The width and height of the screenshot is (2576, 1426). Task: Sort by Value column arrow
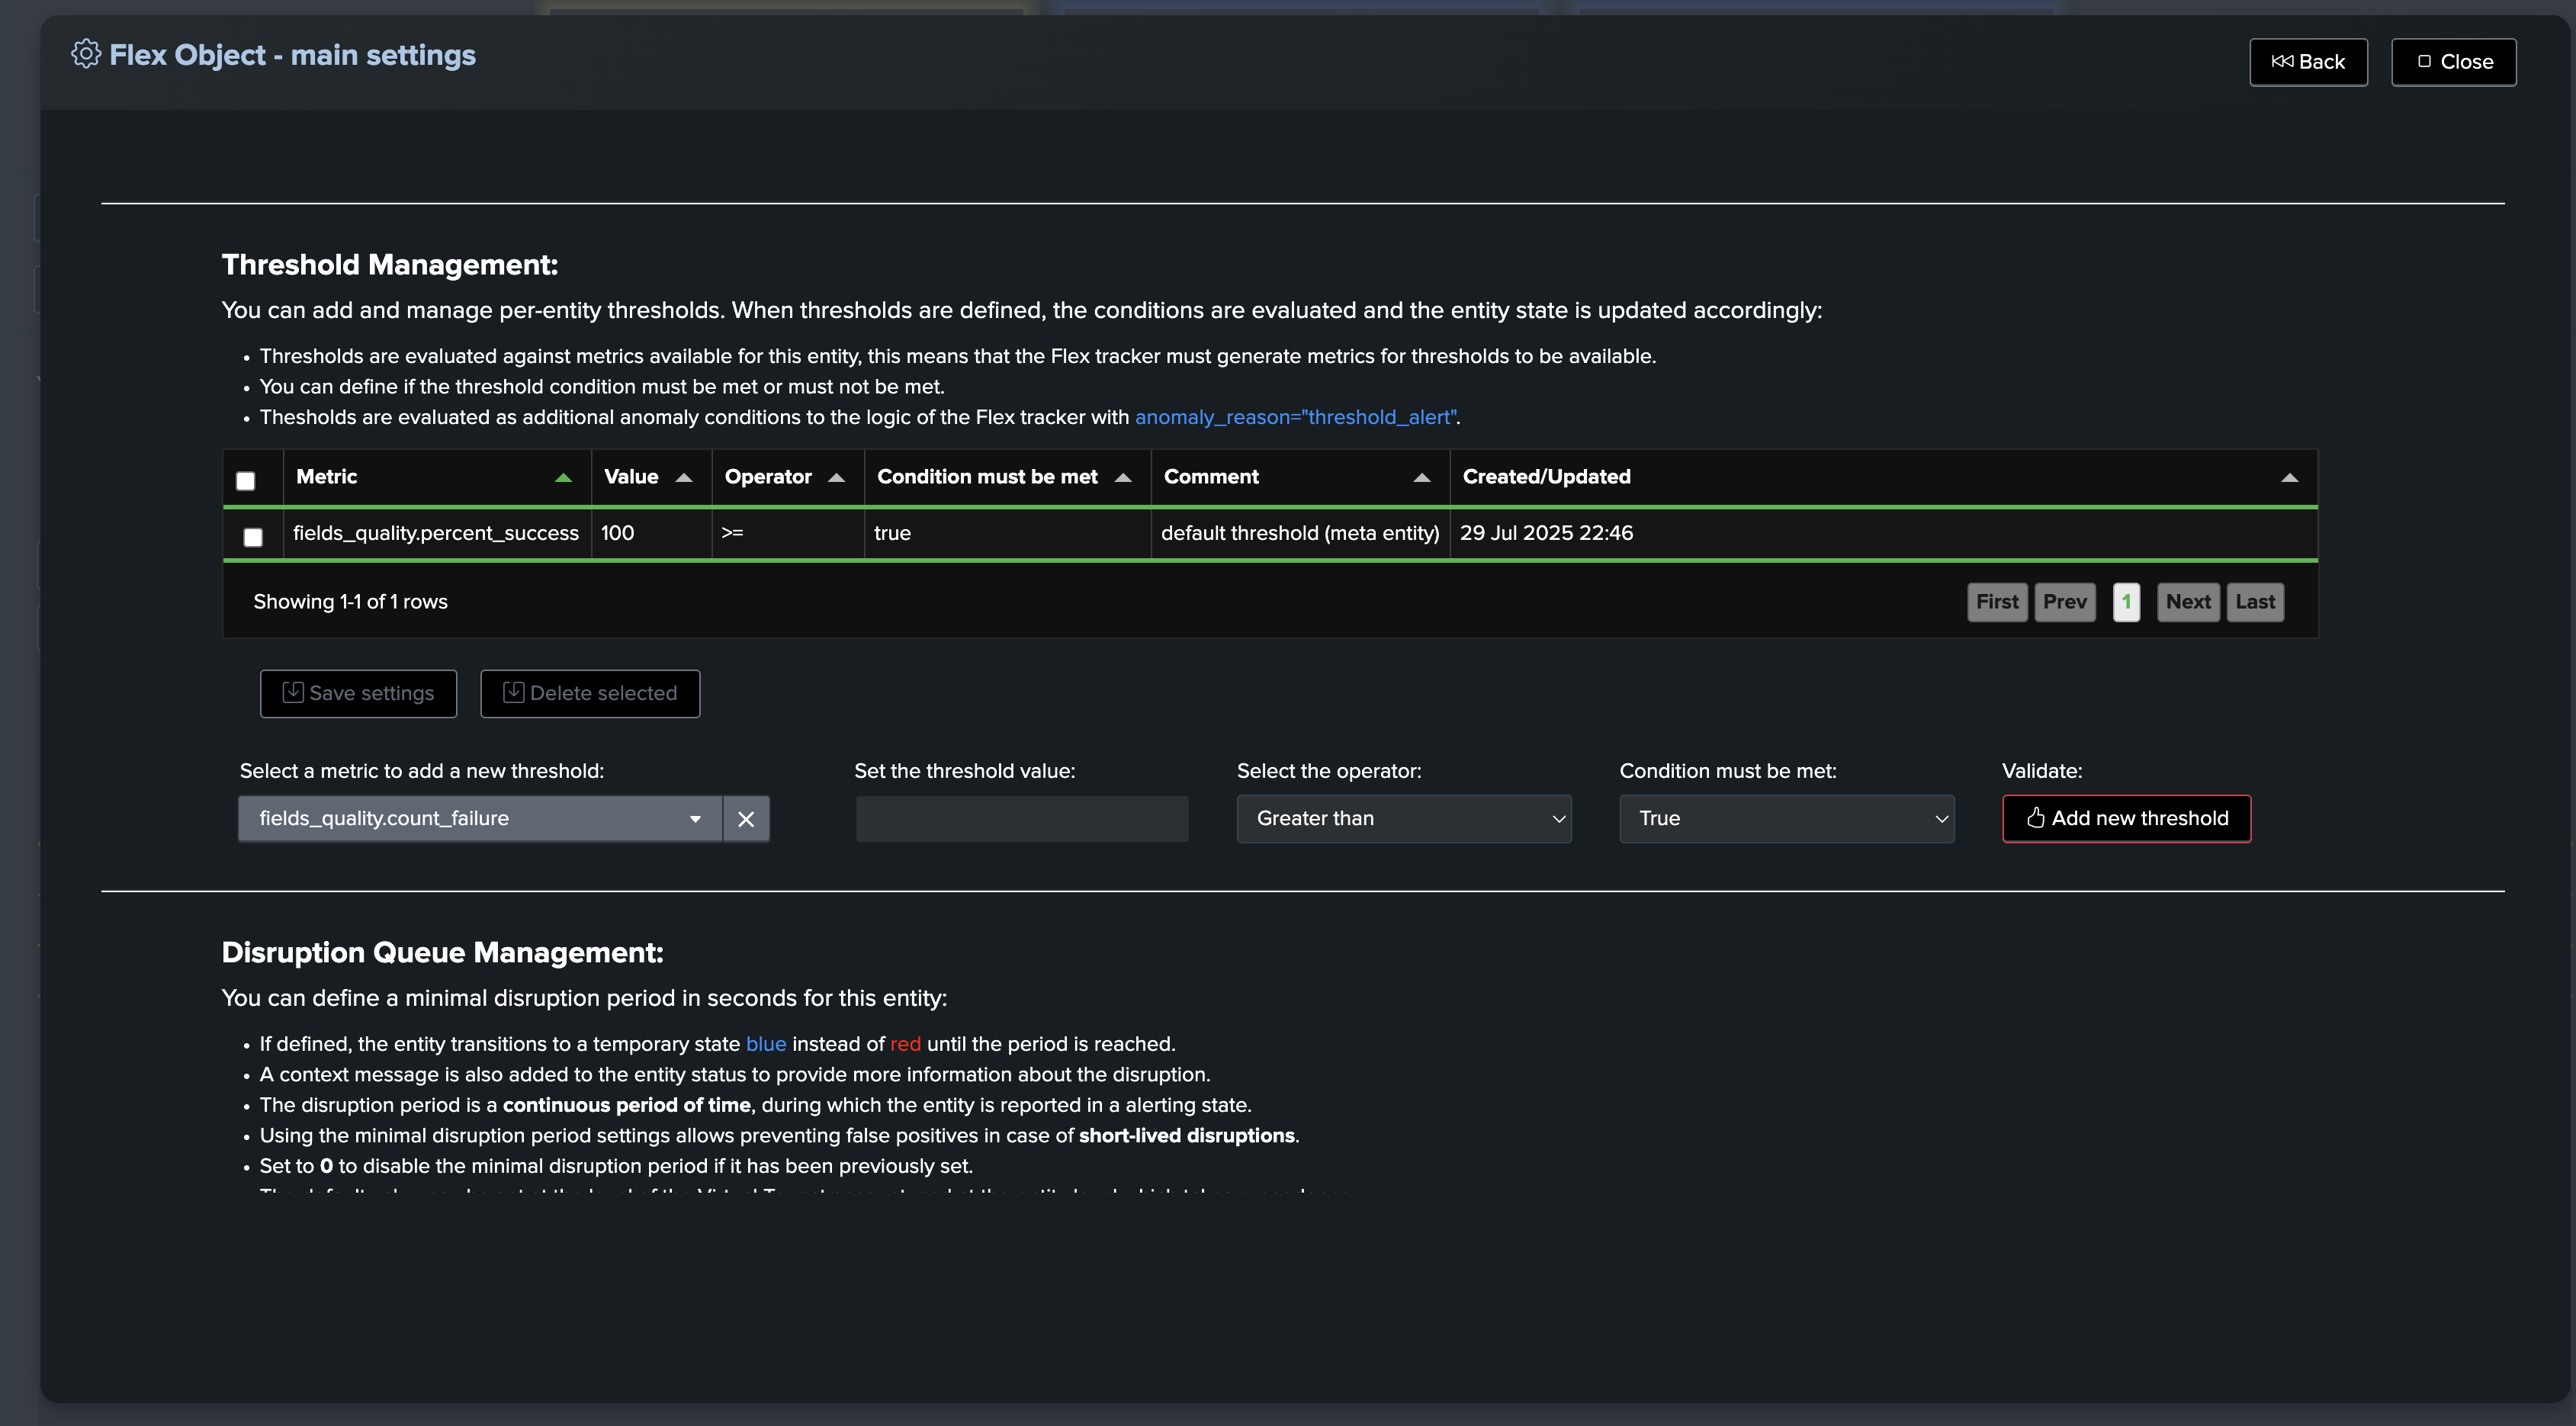coord(684,478)
